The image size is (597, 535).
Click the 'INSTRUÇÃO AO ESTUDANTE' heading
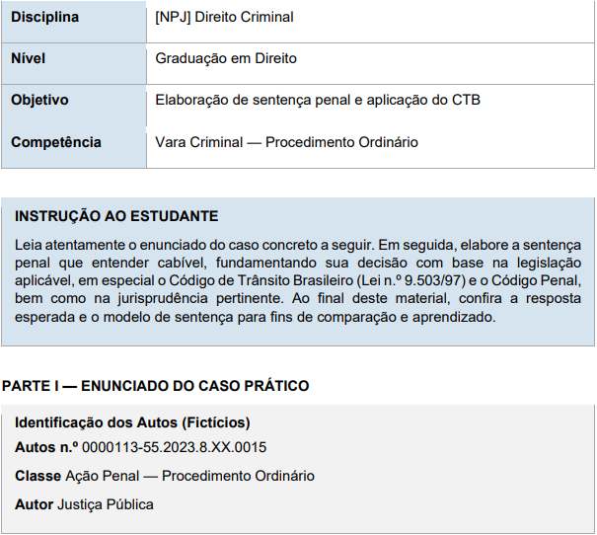click(116, 216)
